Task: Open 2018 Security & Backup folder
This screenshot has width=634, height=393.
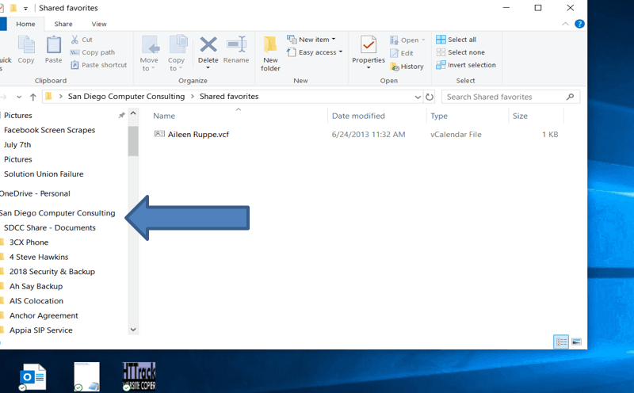Action: tap(52, 271)
